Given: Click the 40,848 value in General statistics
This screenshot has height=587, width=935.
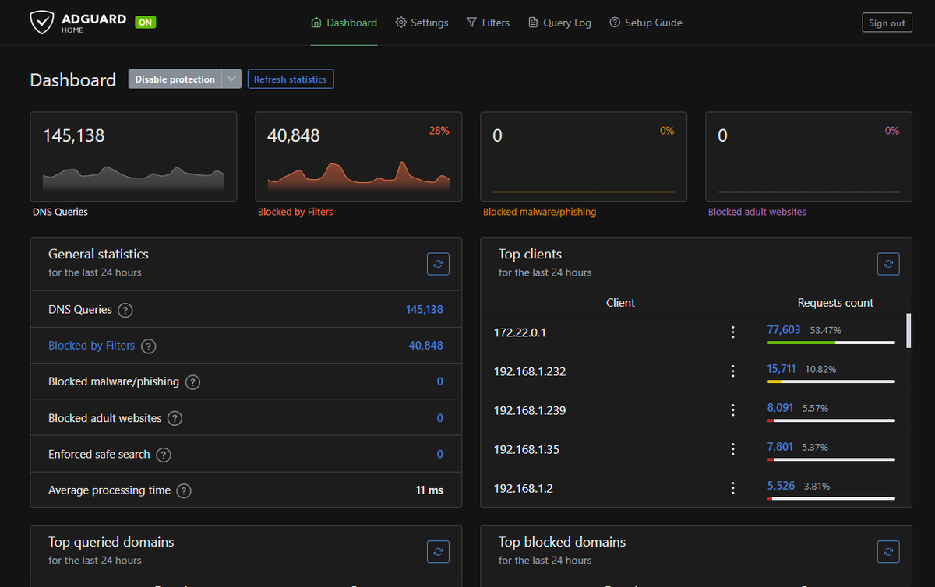Looking at the screenshot, I should [x=425, y=346].
